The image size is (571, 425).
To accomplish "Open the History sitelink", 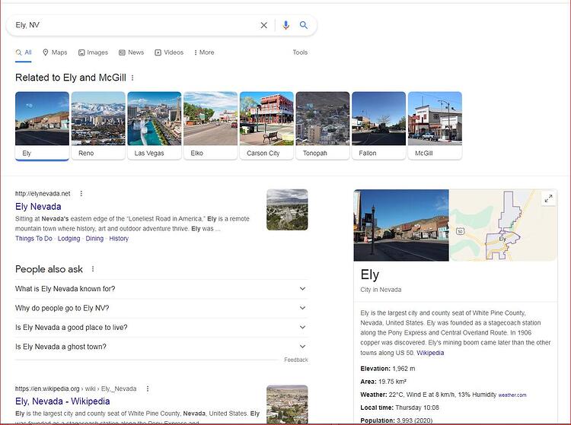I will click(x=119, y=239).
